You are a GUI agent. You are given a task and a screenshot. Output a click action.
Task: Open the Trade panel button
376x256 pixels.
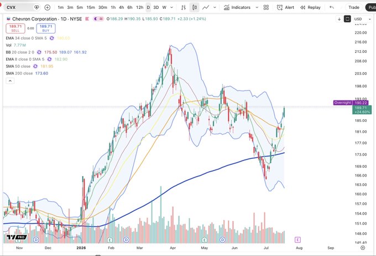[354, 7]
